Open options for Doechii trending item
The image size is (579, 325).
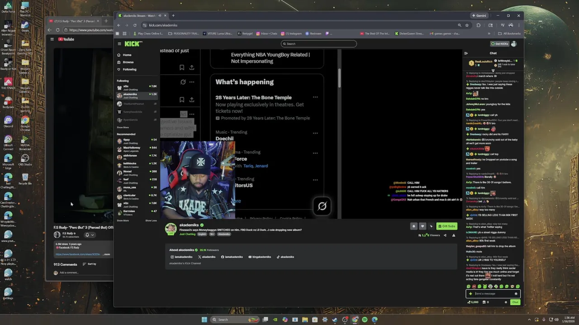click(x=315, y=133)
